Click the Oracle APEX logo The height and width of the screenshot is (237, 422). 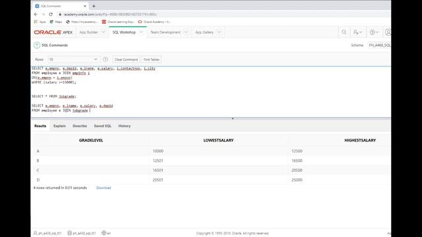(53, 32)
